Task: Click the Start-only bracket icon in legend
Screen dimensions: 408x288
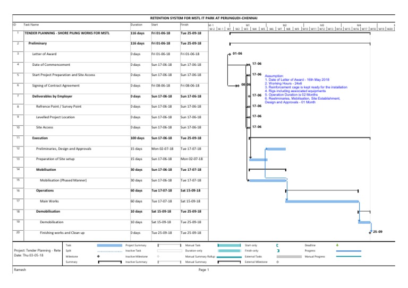Action: pos(277,246)
